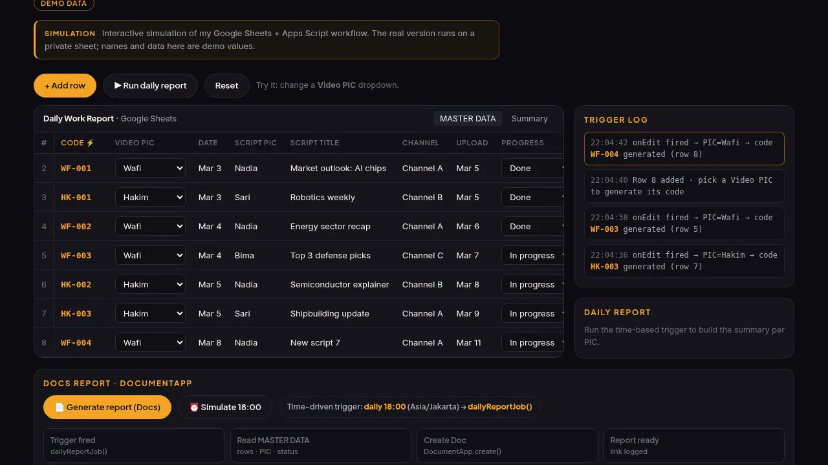Viewport: 828px width, 465px height.
Task: Click the 'Read MASTER DATA' step card
Action: pos(321,446)
